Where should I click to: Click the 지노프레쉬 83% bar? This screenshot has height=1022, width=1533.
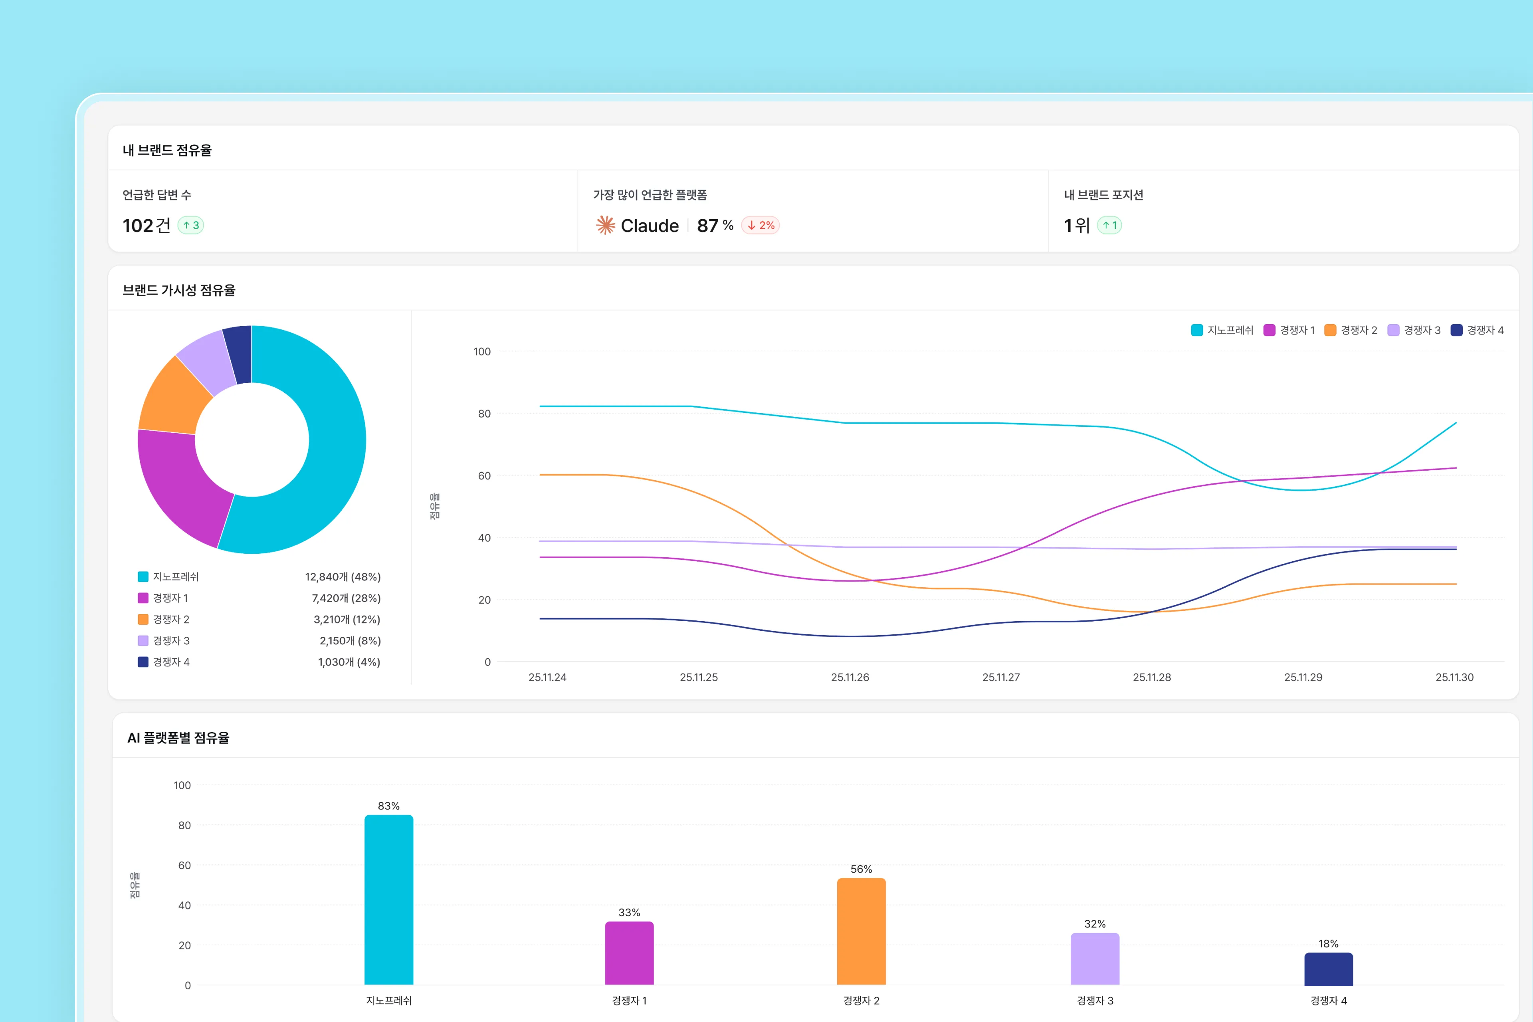click(x=388, y=899)
